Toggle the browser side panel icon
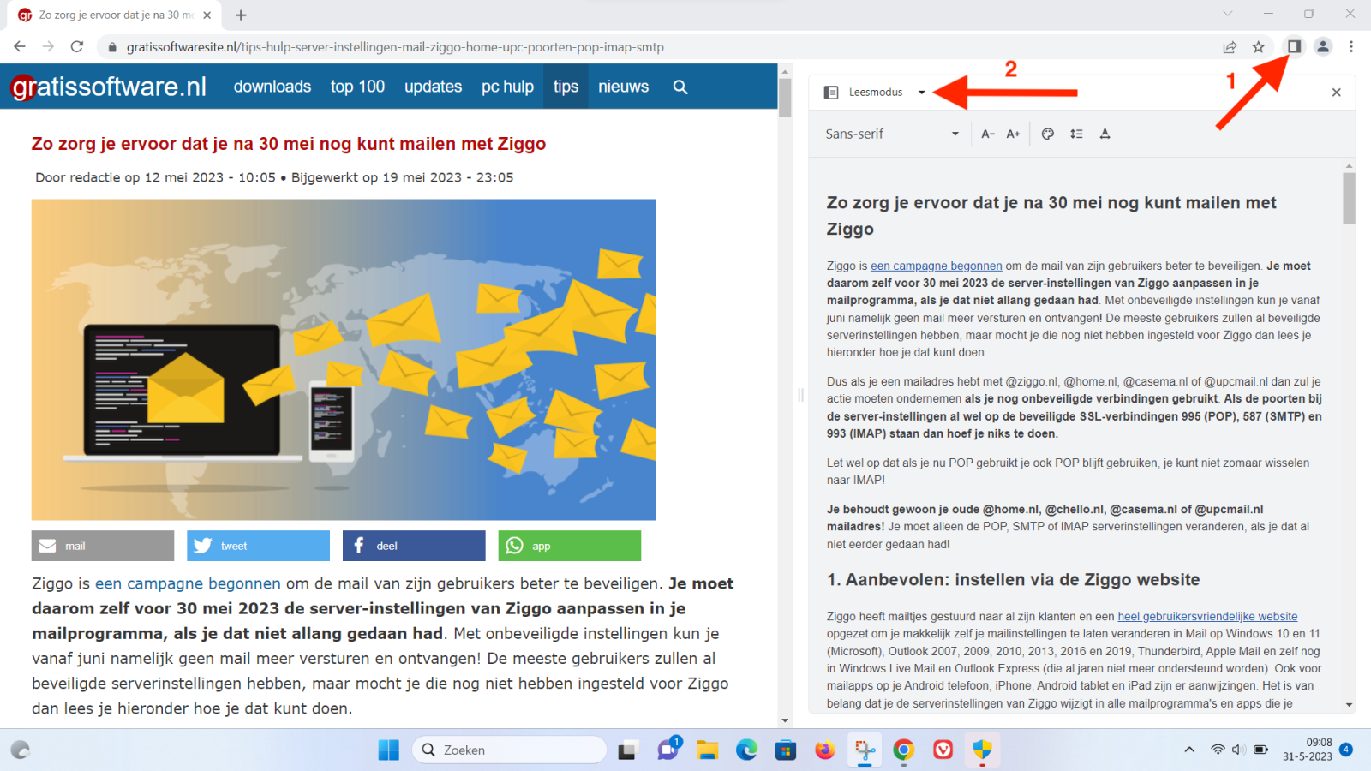The image size is (1371, 771). click(1294, 46)
